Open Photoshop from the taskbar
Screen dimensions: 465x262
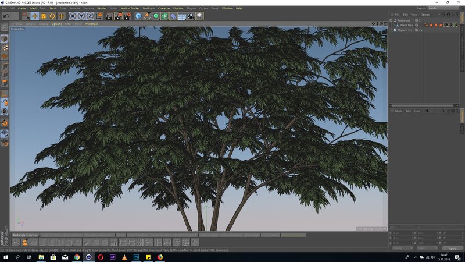135,256
